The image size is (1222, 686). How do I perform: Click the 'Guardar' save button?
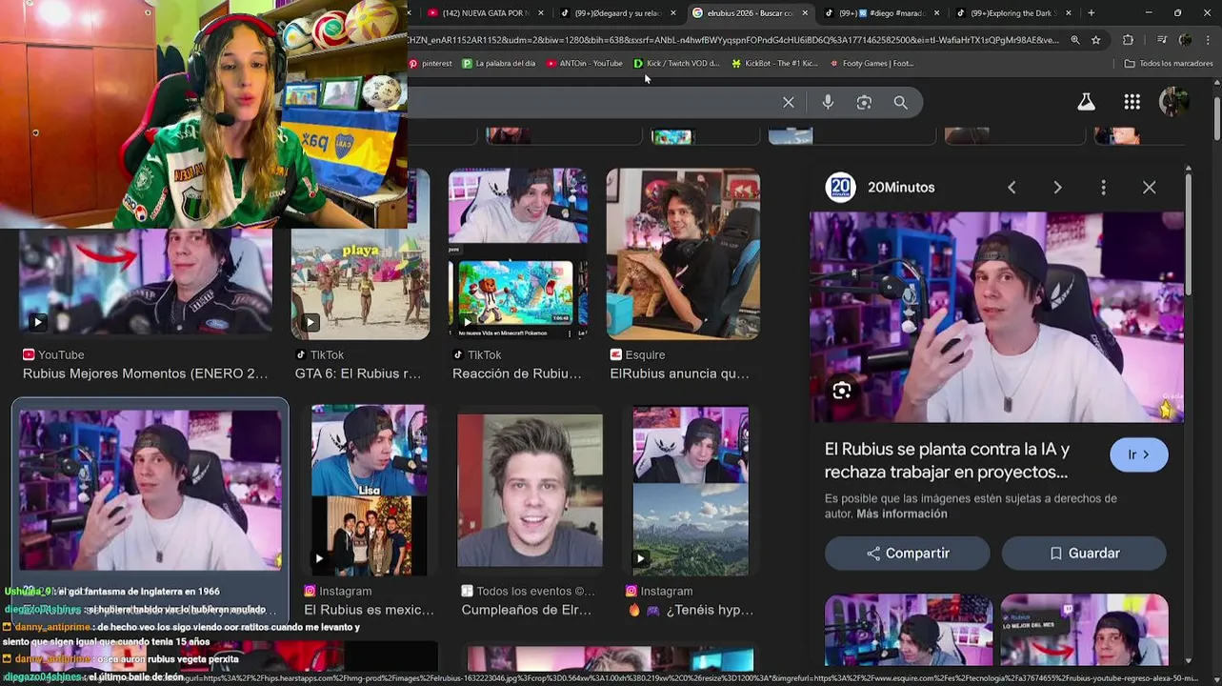(x=1084, y=554)
